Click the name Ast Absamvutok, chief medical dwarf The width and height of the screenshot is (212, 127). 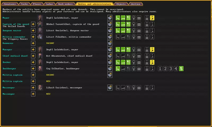pyautogui.click(x=69, y=56)
